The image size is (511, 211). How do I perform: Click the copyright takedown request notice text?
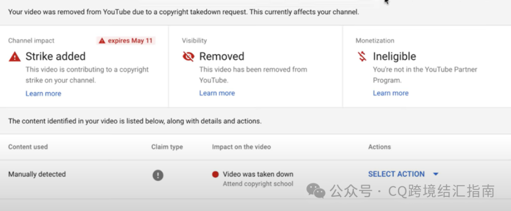click(184, 12)
